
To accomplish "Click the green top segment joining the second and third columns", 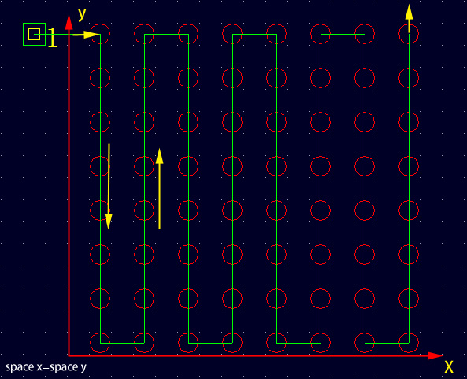I will 166,34.
